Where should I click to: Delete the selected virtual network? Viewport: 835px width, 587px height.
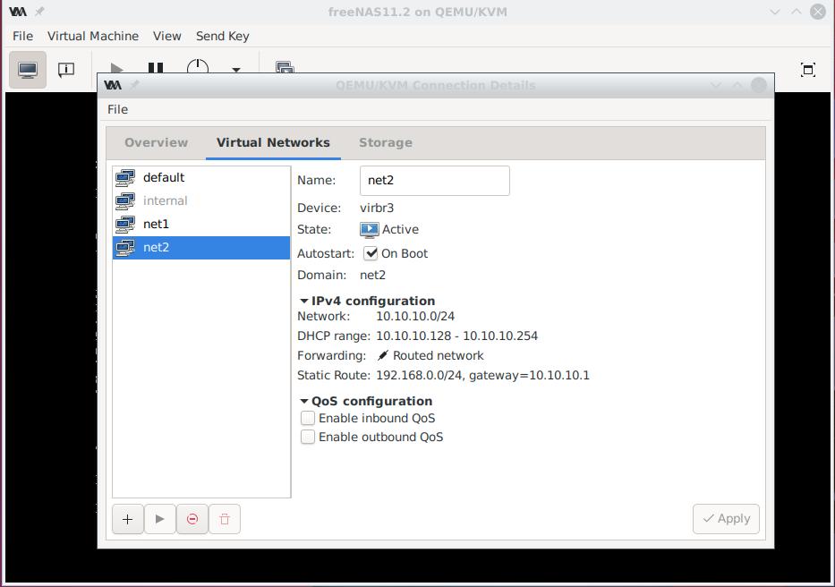[225, 519]
